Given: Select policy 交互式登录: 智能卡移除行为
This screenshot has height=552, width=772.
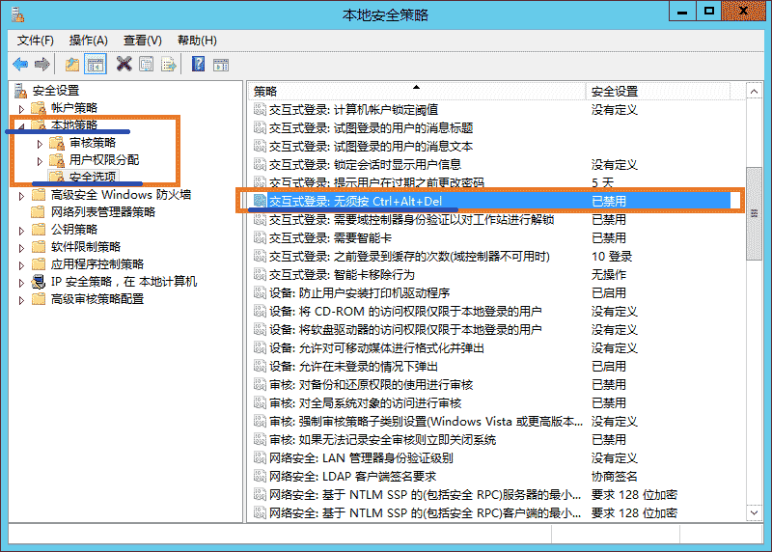Looking at the screenshot, I should (342, 275).
